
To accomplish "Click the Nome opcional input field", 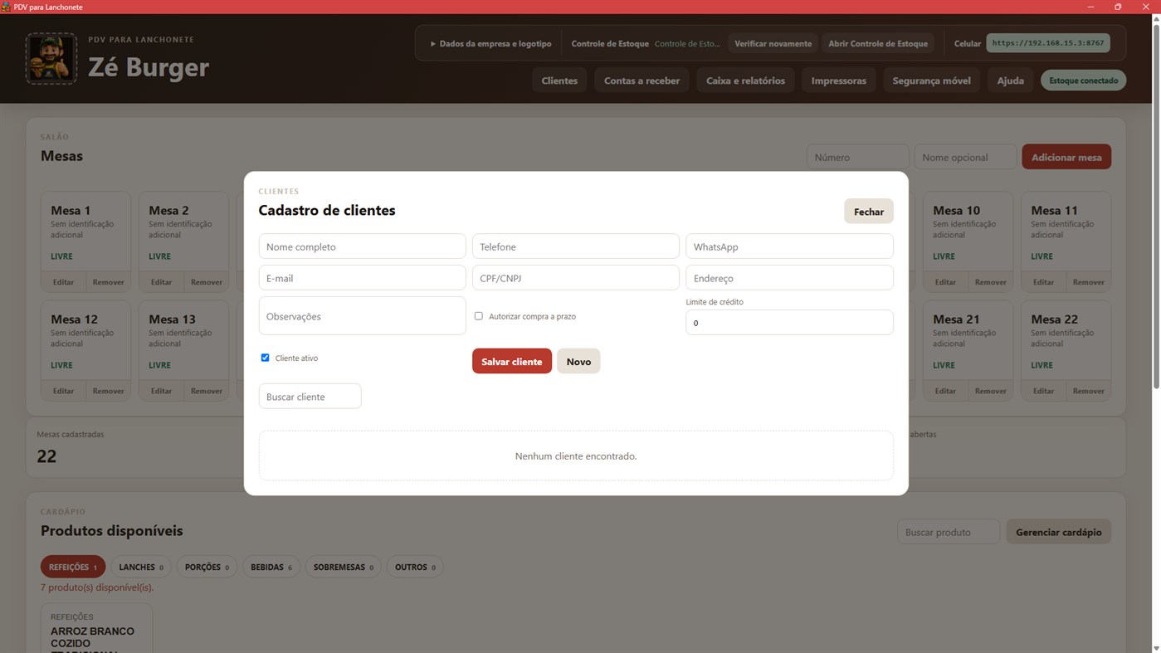I will (965, 157).
